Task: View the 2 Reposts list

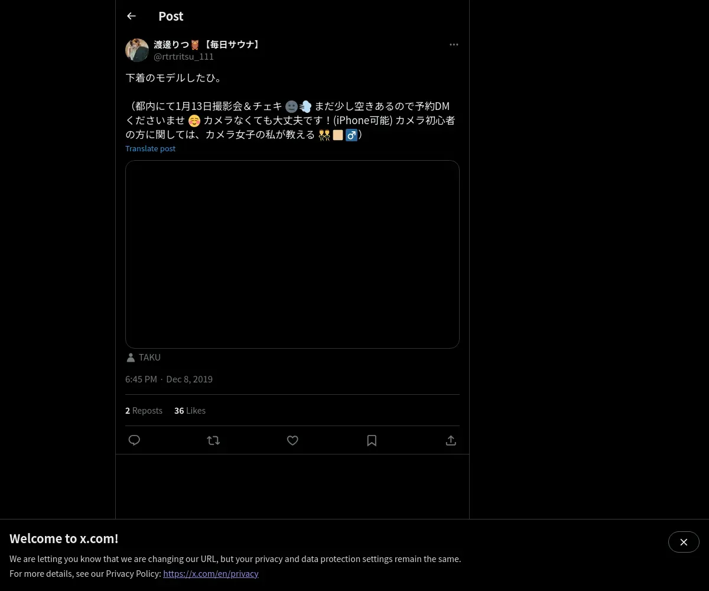Action: point(144,410)
